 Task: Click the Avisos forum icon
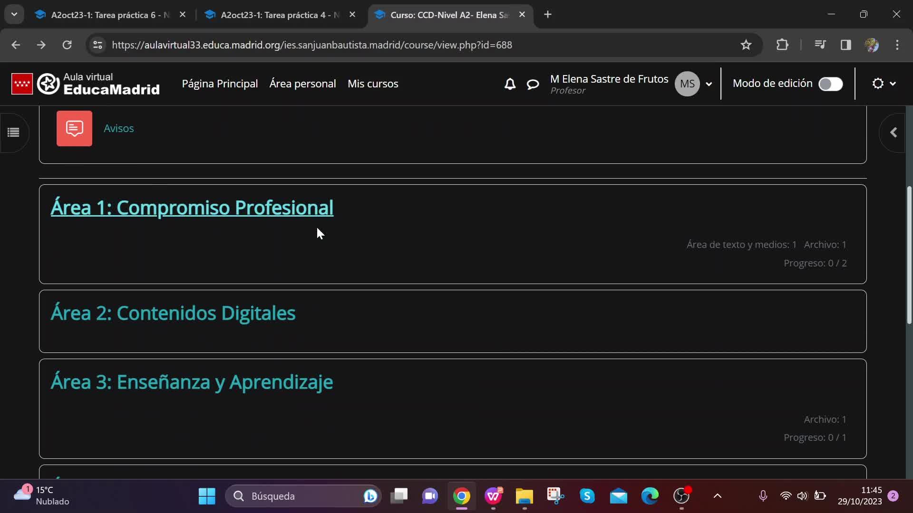[x=74, y=128]
